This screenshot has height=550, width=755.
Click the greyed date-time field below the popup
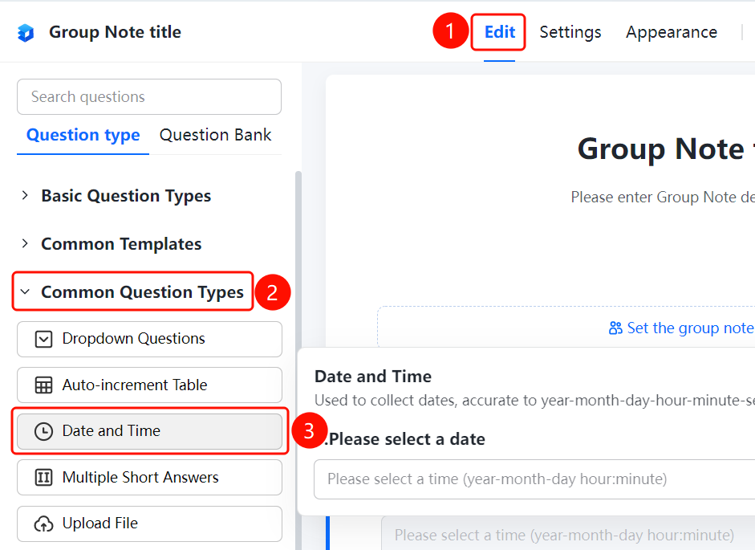pyautogui.click(x=568, y=535)
